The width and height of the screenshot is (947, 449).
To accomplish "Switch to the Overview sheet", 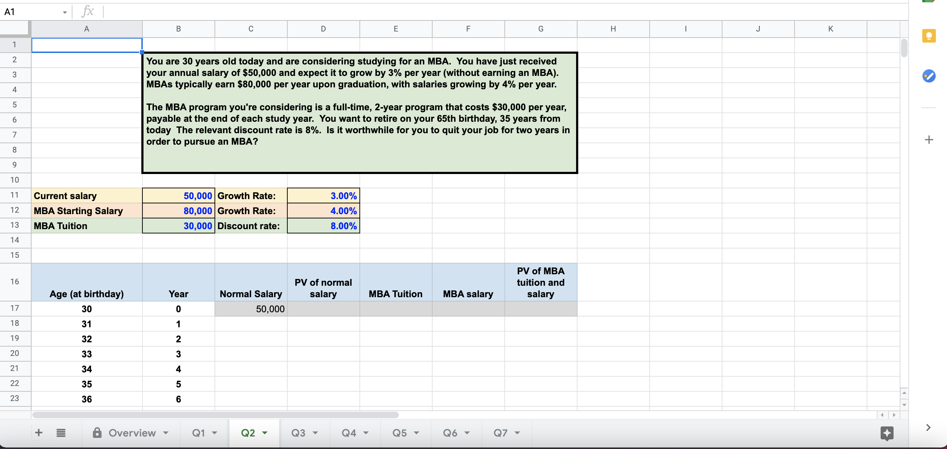I will 132,433.
